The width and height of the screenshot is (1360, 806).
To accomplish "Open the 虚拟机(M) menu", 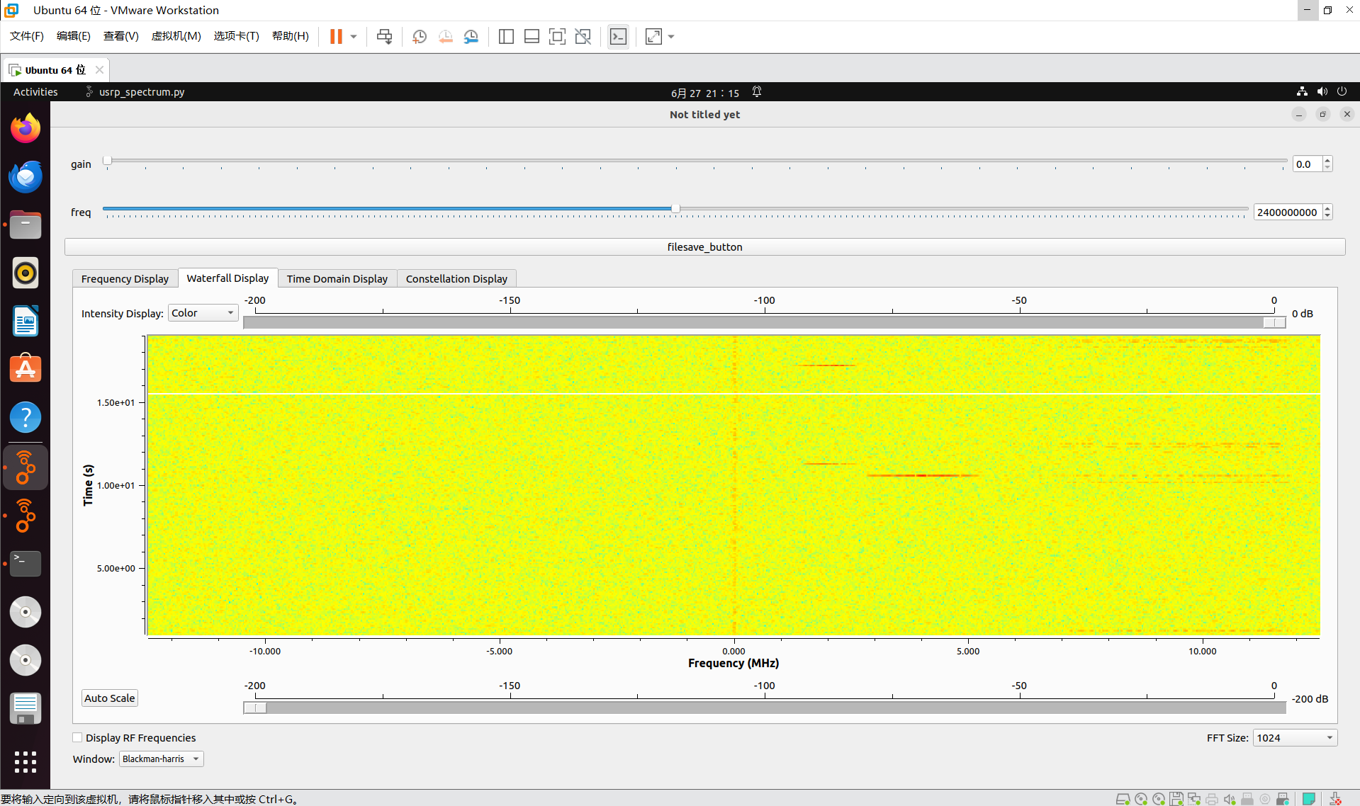I will pos(176,36).
